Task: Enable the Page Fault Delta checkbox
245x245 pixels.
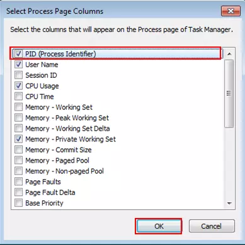Action: click(18, 192)
